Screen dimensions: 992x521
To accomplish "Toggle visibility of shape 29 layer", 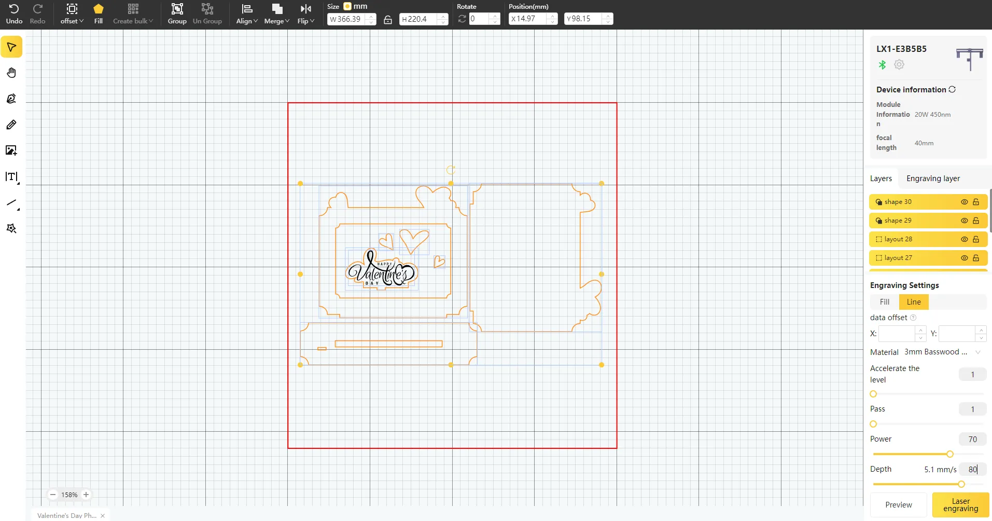I will point(964,221).
